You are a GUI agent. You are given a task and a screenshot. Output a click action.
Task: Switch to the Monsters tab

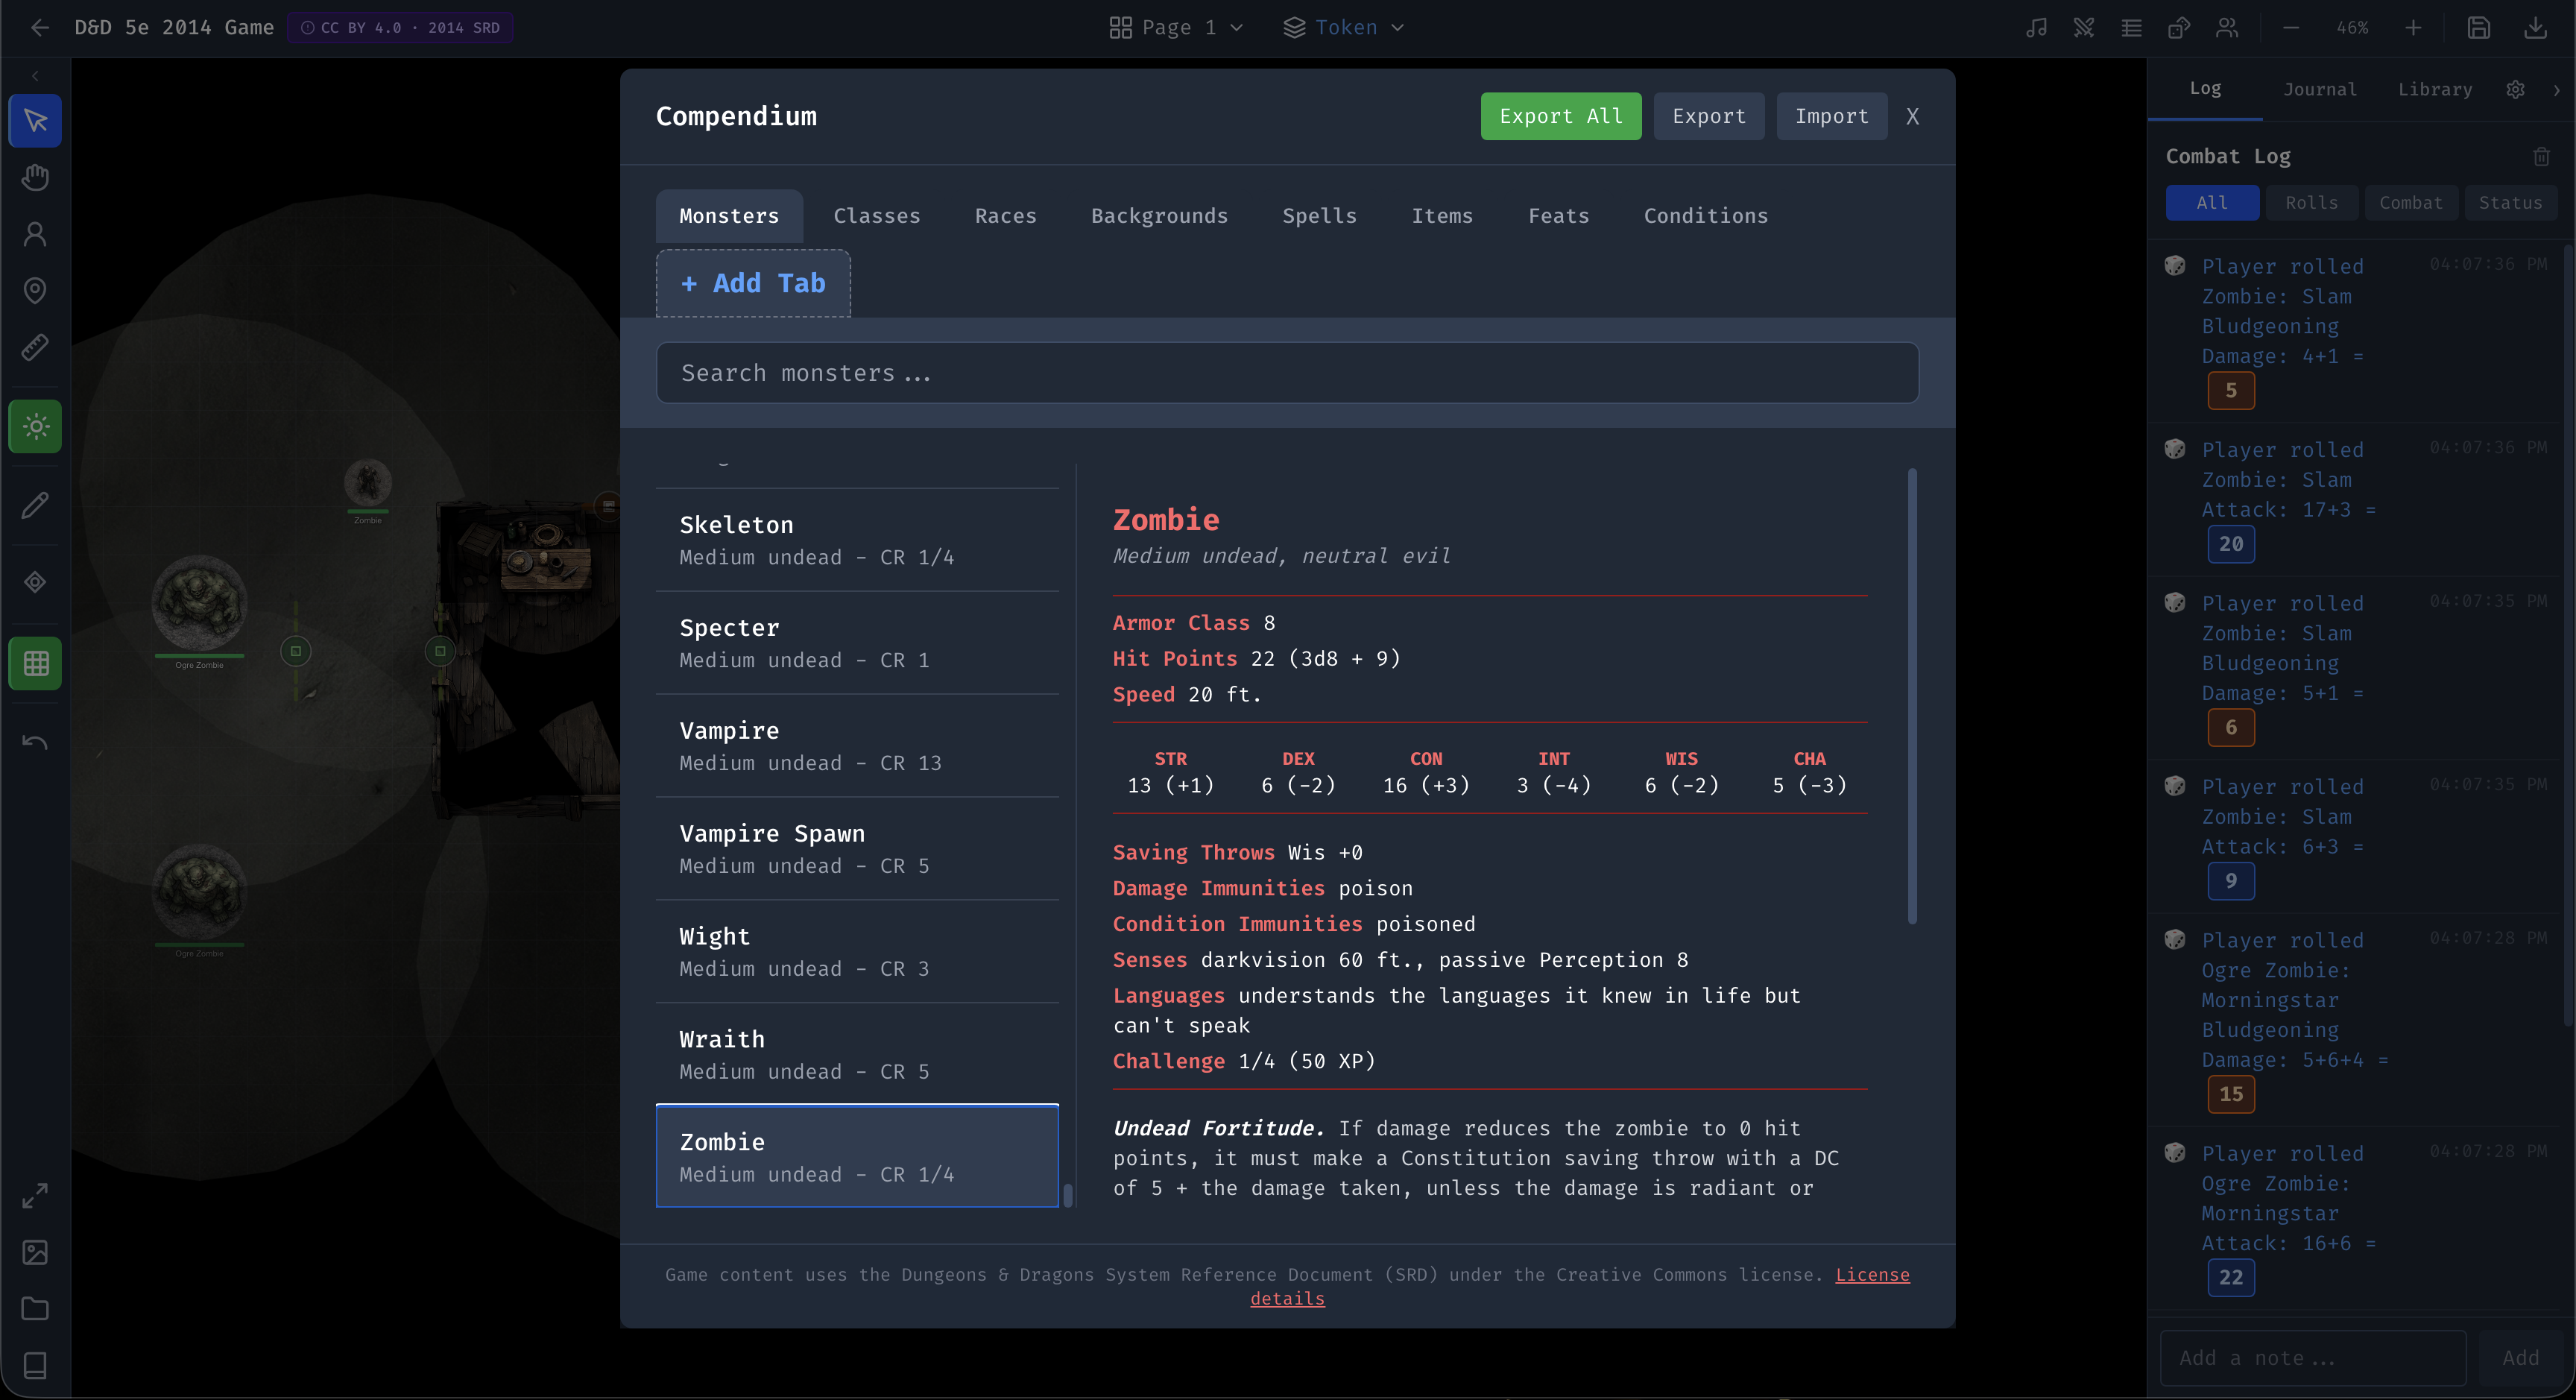coord(729,216)
